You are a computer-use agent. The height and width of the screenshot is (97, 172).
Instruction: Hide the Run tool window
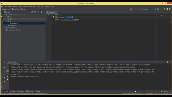170,62
